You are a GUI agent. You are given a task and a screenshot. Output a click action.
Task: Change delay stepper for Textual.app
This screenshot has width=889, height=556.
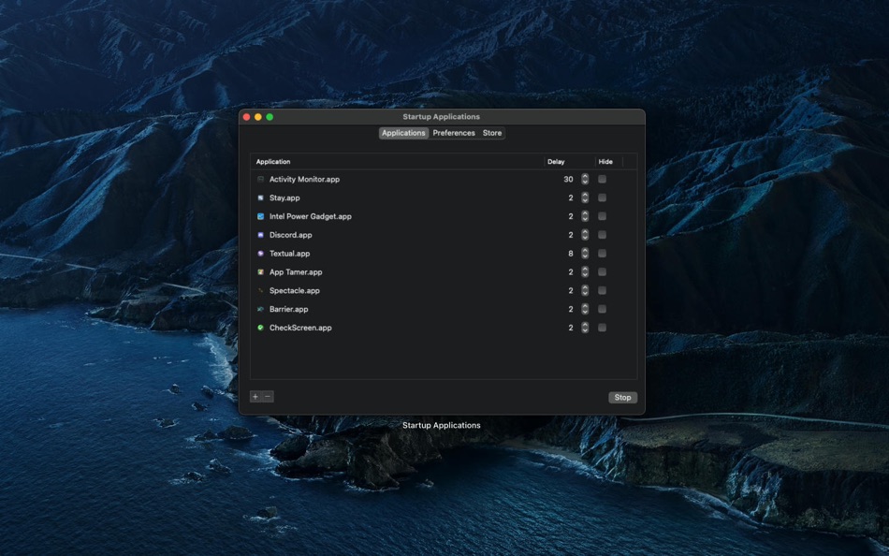click(585, 254)
